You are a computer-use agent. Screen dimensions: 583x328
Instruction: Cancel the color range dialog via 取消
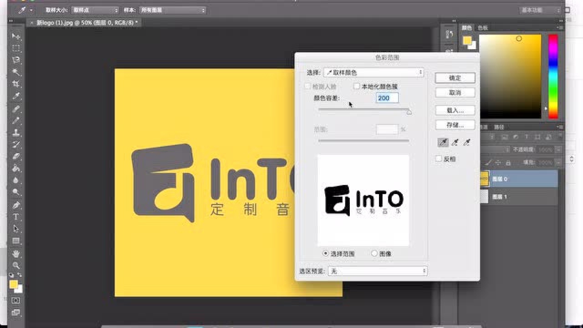[455, 92]
